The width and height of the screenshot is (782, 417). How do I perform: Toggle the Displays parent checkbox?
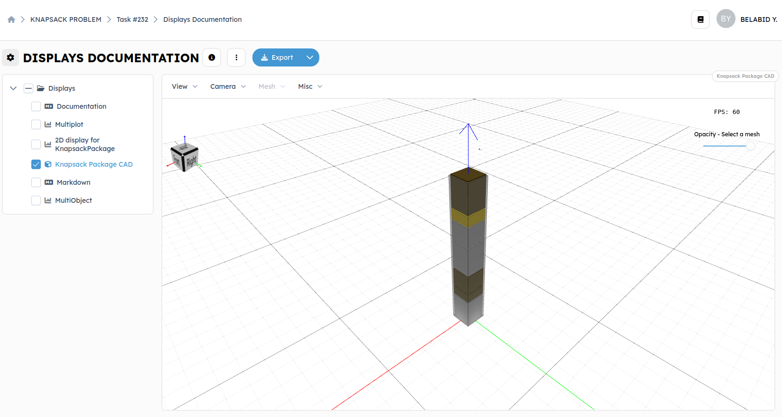[x=28, y=88]
